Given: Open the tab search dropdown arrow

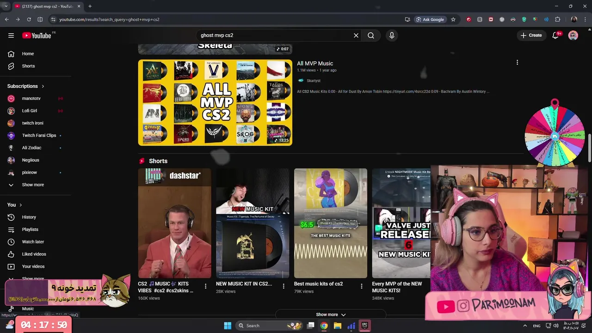Looking at the screenshot, I should pyautogui.click(x=6, y=6).
